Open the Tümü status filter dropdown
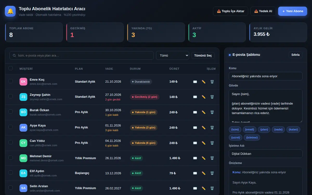The height and width of the screenshot is (195, 312). (x=172, y=55)
